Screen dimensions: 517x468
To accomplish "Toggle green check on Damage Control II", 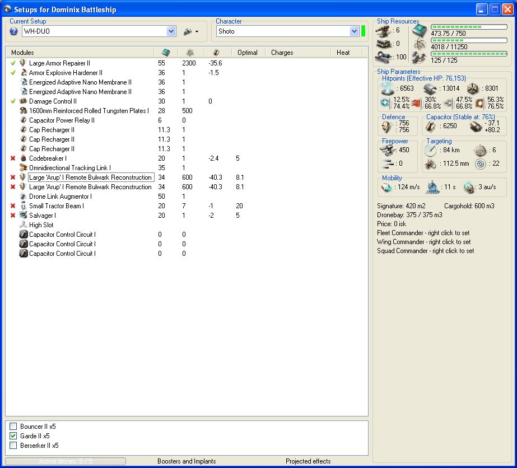I will click(13, 101).
